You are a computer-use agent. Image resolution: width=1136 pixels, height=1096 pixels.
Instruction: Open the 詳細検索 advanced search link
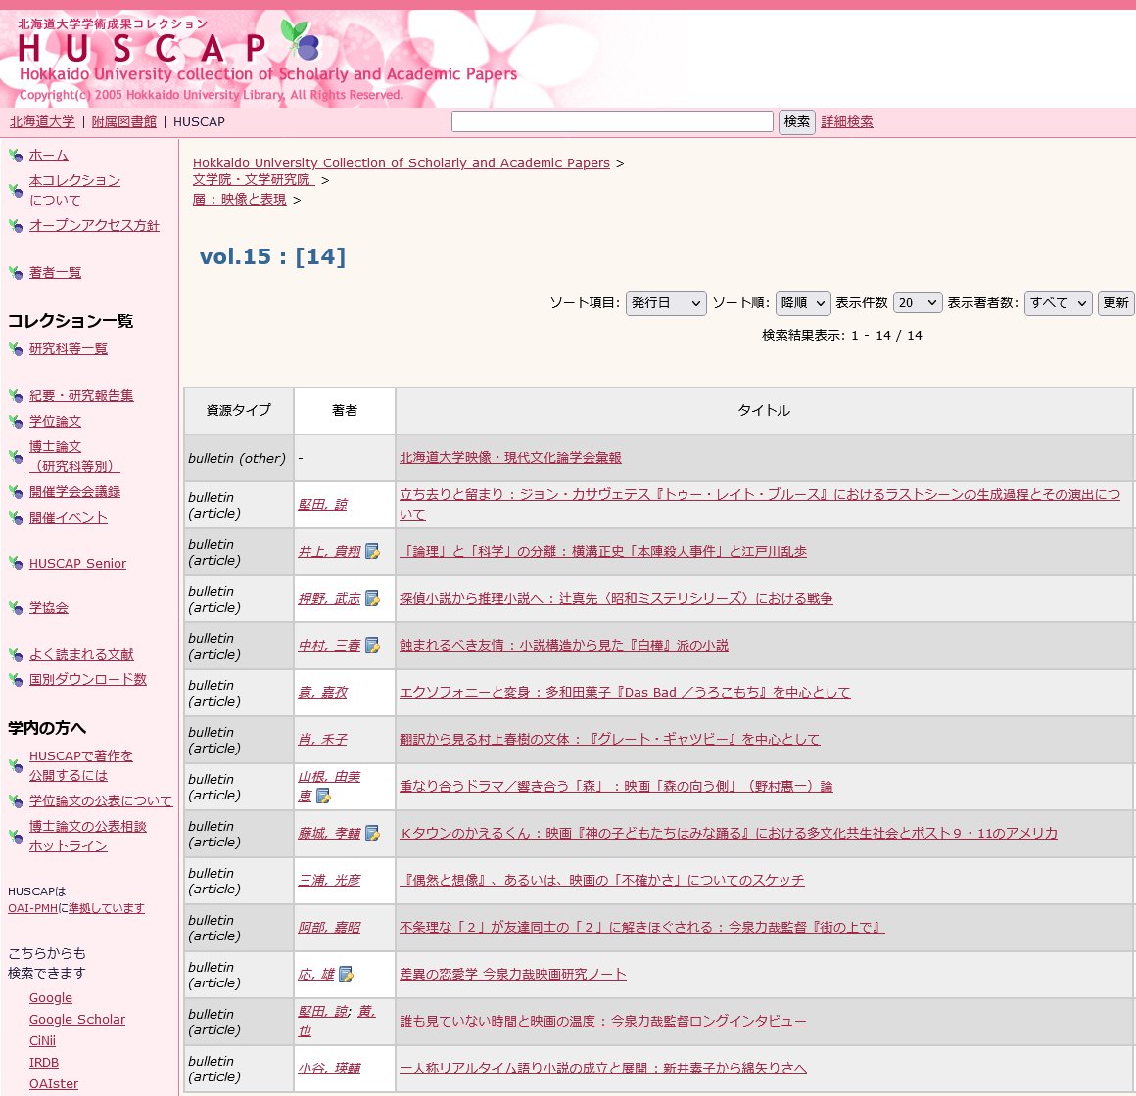[x=847, y=121]
